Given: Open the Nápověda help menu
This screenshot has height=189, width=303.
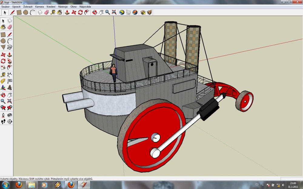Looking at the screenshot, I should tap(85, 7).
